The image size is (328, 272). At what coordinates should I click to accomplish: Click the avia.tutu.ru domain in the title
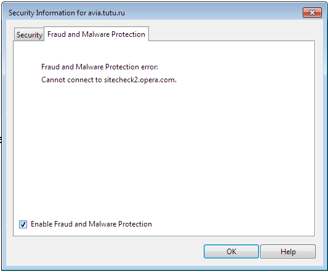(x=106, y=13)
